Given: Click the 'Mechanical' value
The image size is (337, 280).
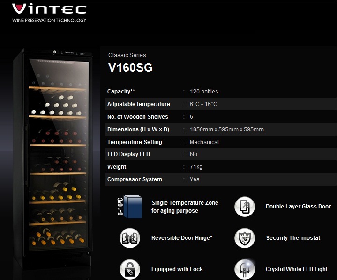Looking at the screenshot, I should tap(204, 142).
